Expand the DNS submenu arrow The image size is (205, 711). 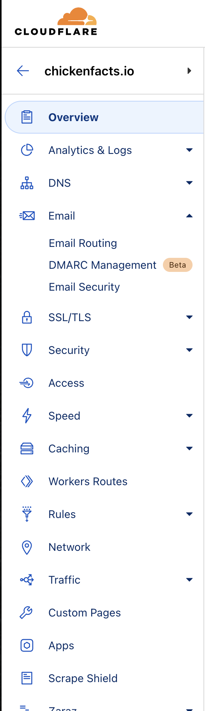189,183
